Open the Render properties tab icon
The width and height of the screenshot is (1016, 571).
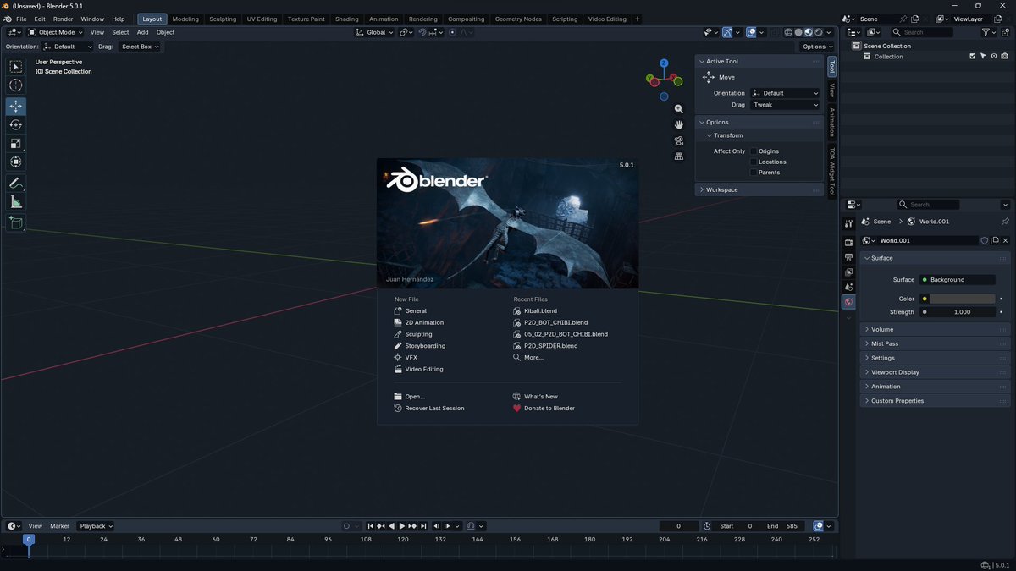point(849,243)
